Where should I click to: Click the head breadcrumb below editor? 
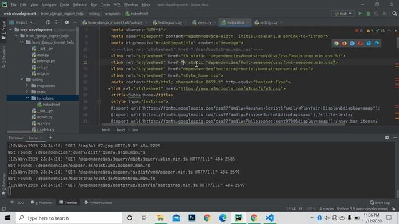(x=121, y=130)
